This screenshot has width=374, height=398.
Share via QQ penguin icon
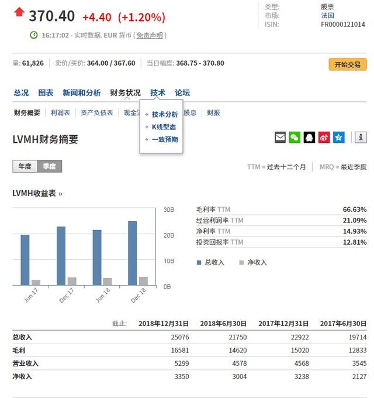pyautogui.click(x=309, y=138)
